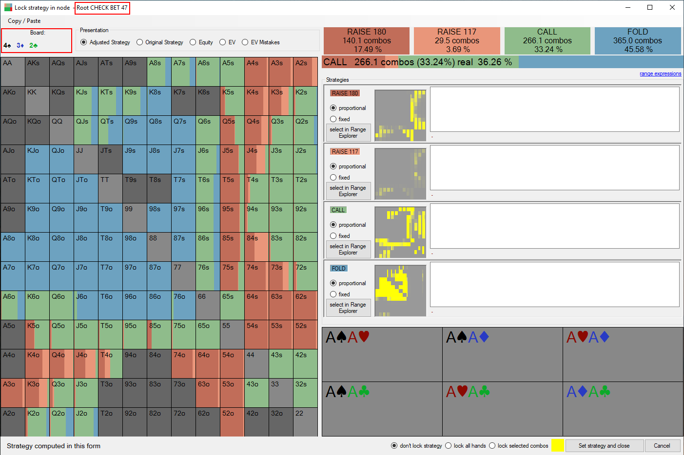Viewport: 684px width, 455px height.
Task: Click the 2 of clubs board card
Action: pyautogui.click(x=33, y=45)
